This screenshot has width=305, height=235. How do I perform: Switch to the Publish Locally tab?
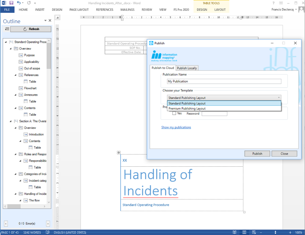pos(186,68)
